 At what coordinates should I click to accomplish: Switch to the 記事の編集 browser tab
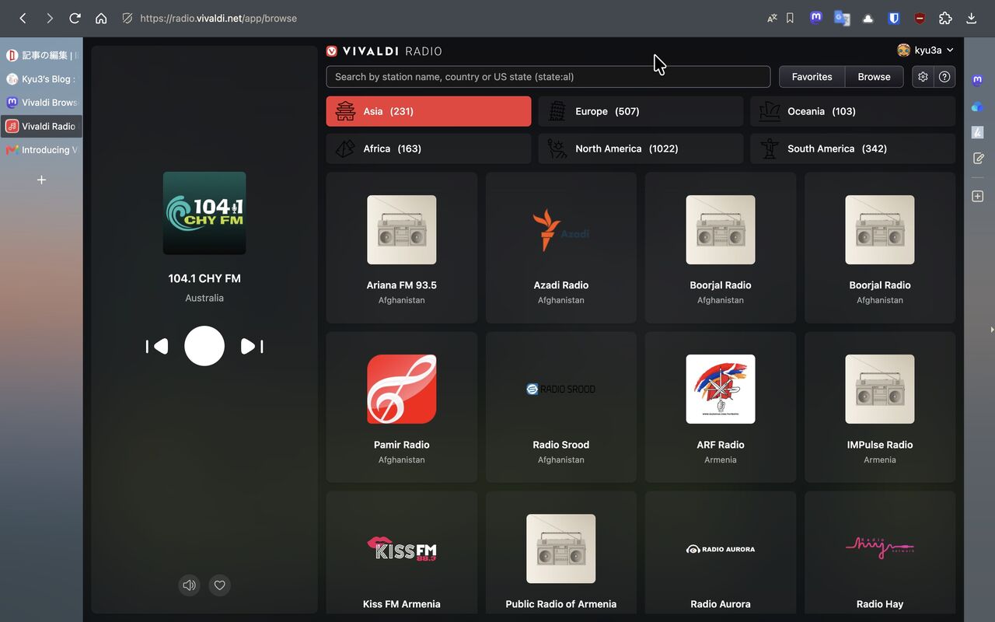(42, 55)
